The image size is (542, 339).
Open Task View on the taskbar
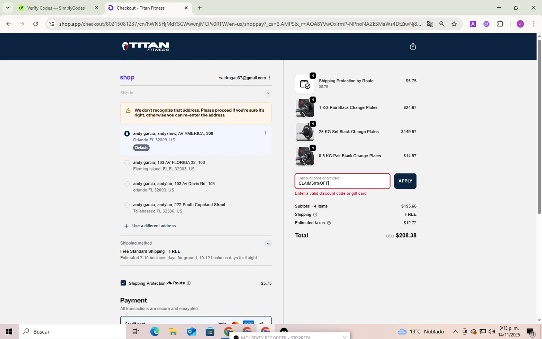tap(135, 331)
